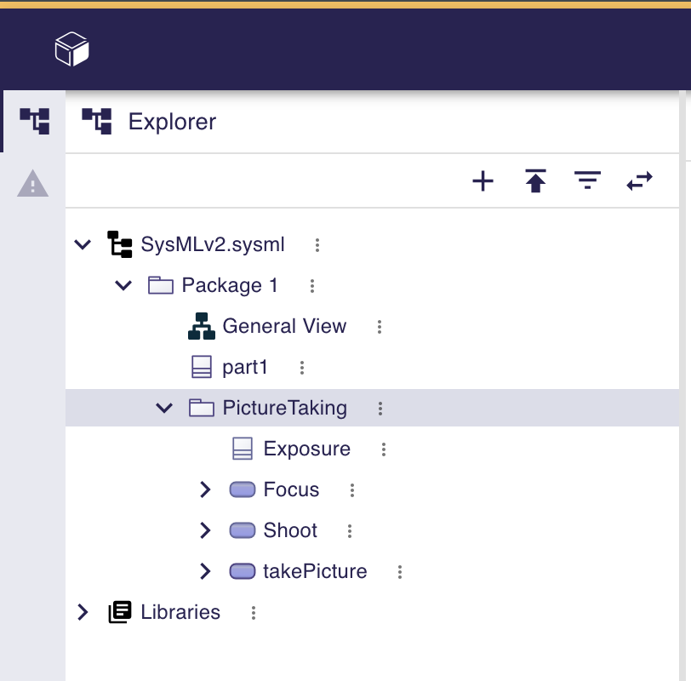691x681 pixels.
Task: Click the upload model arrow icon
Action: click(x=535, y=180)
